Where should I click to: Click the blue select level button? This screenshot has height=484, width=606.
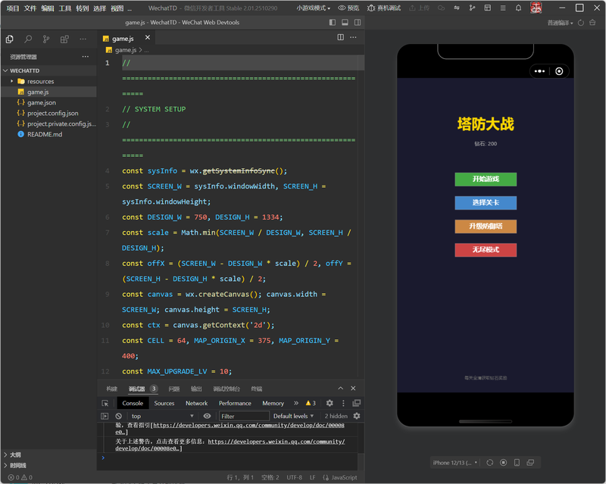tap(486, 203)
